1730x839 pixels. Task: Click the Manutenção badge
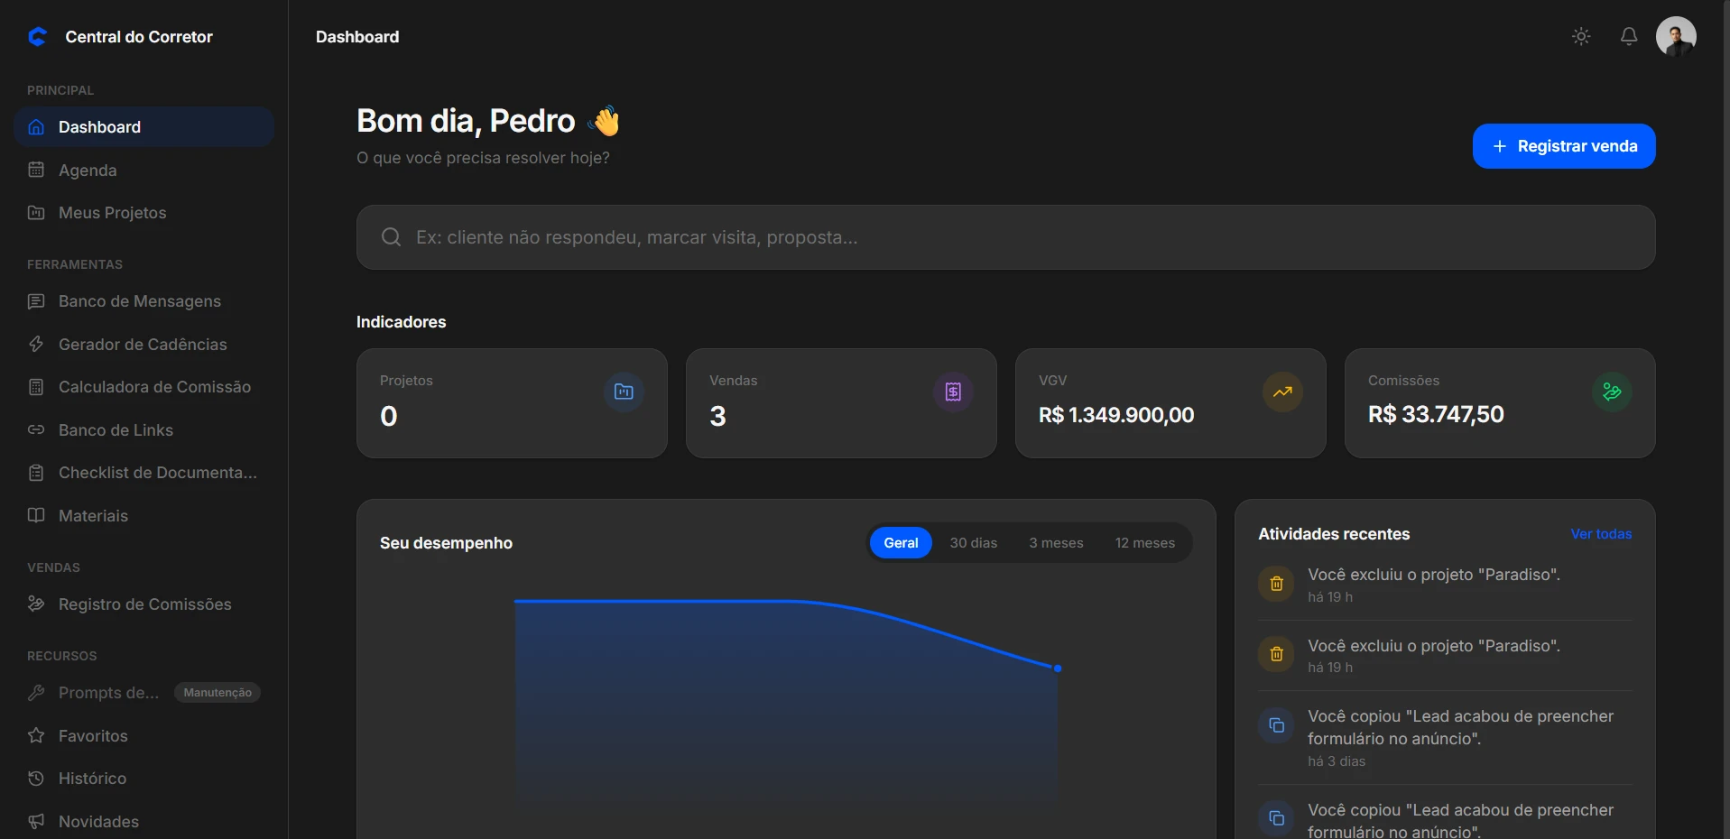(217, 693)
